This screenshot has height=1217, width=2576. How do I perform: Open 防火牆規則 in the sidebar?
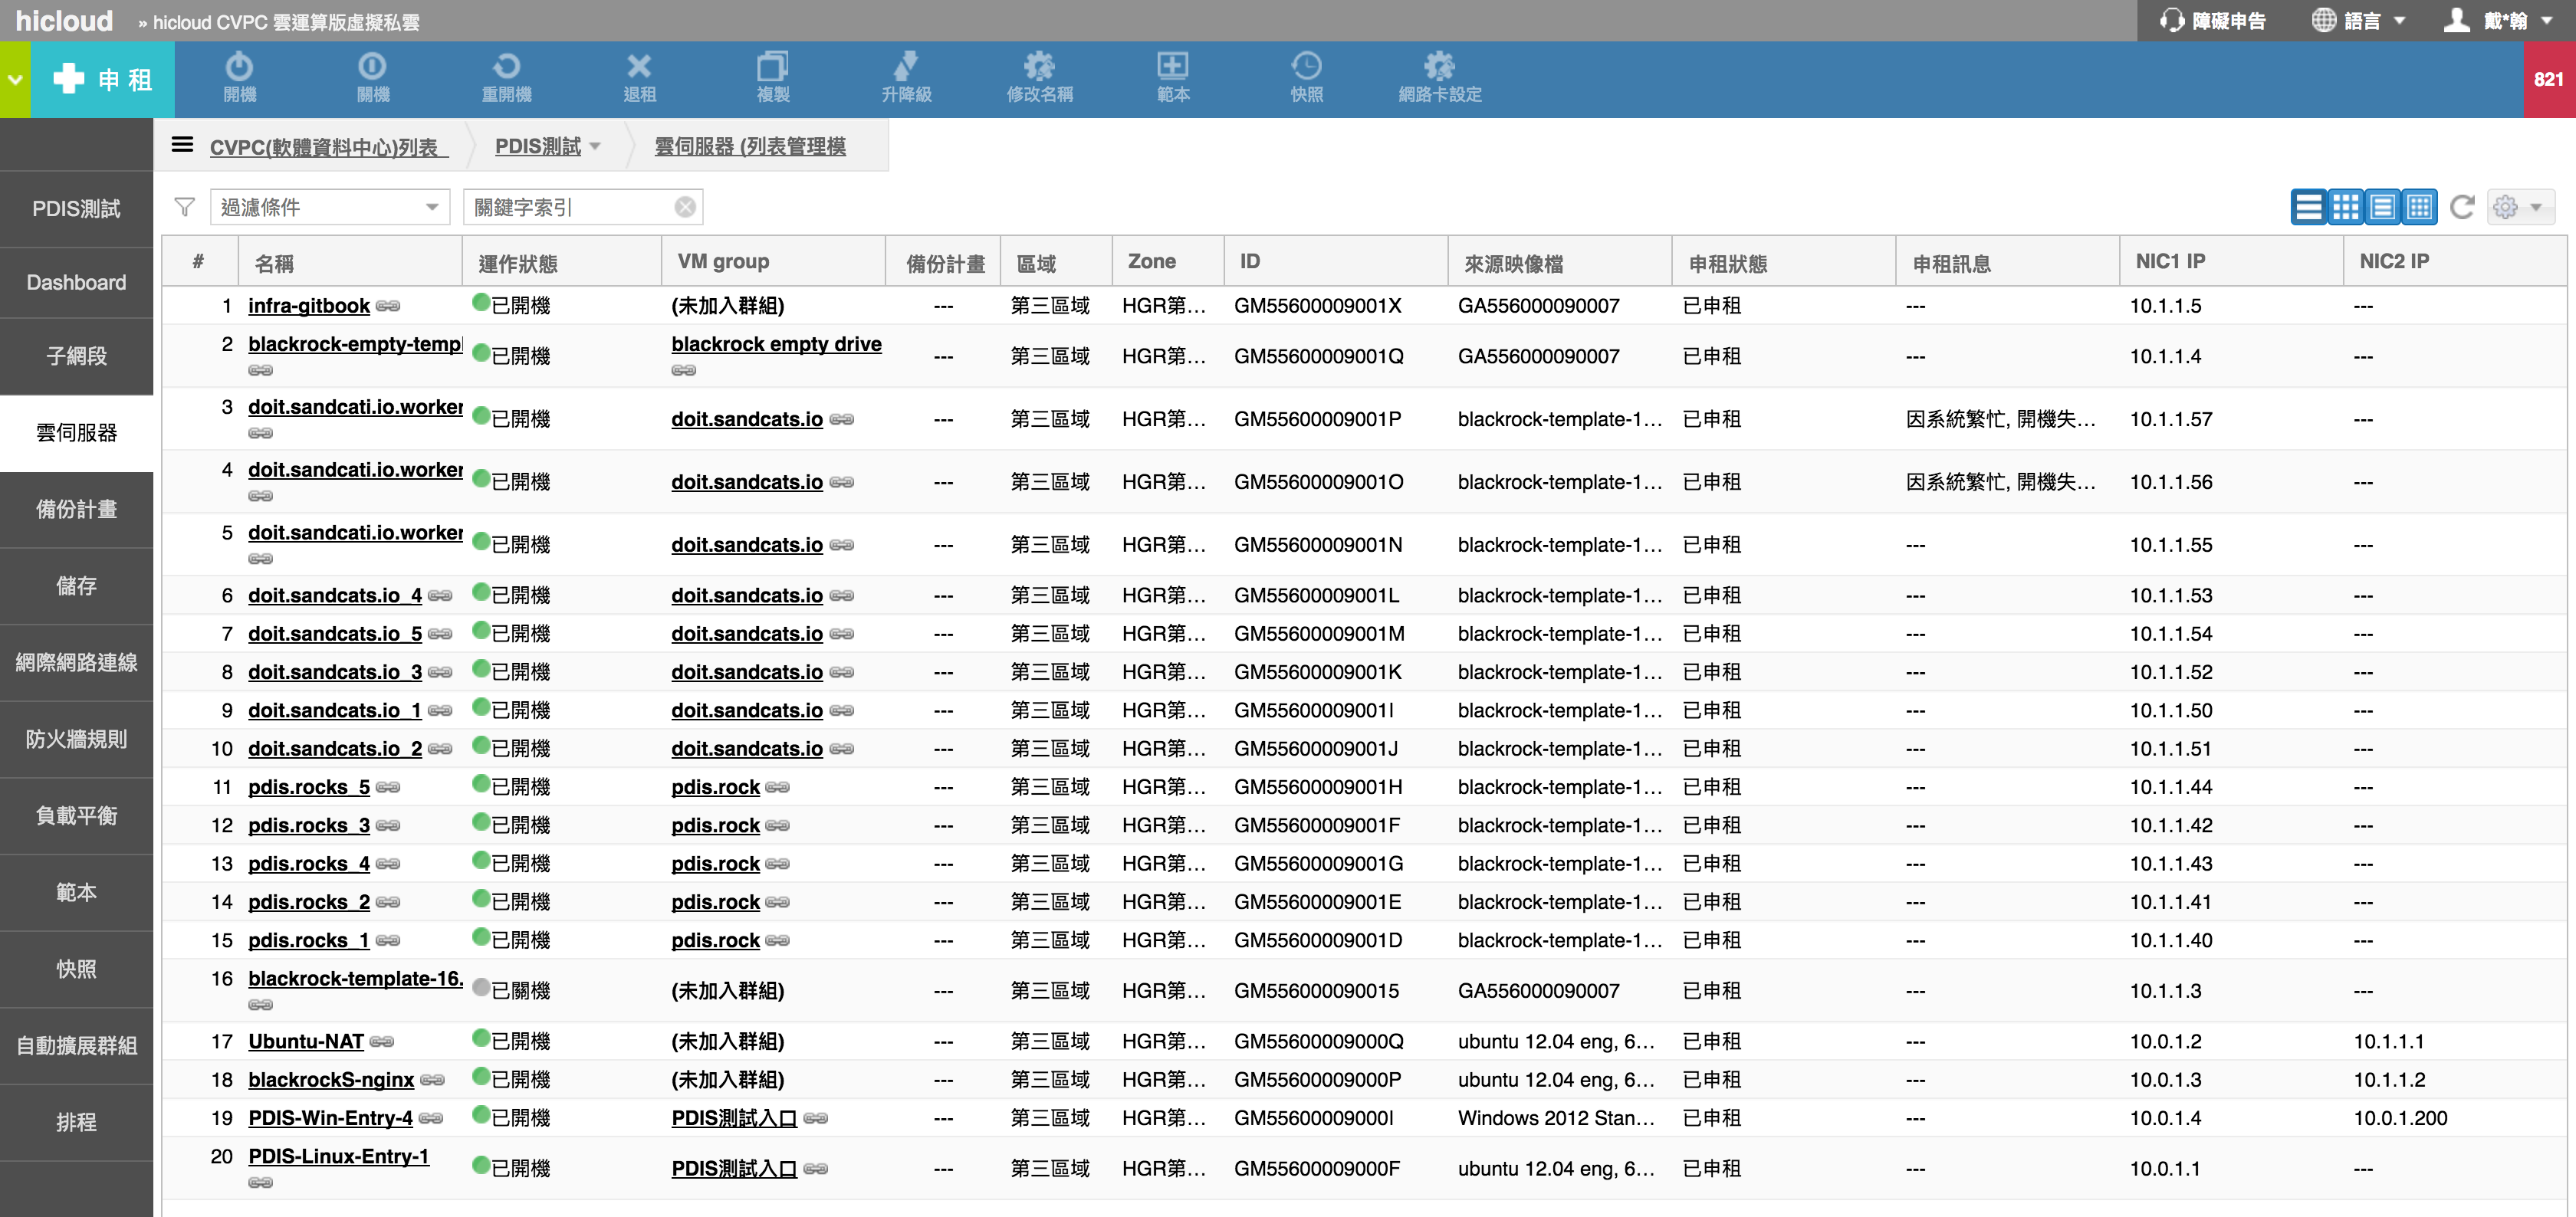coord(76,739)
